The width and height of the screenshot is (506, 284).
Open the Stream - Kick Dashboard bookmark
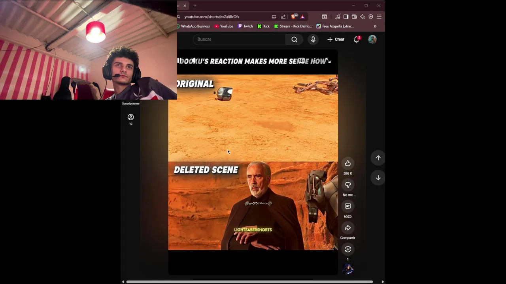pos(293,26)
